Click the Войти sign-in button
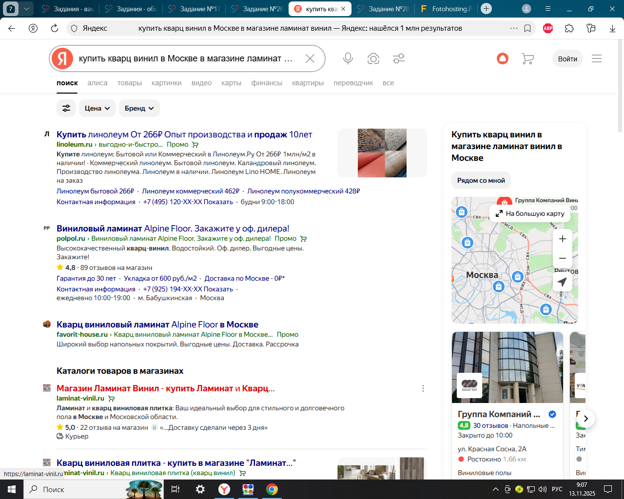Image resolution: width=624 pixels, height=499 pixels. pyautogui.click(x=567, y=58)
